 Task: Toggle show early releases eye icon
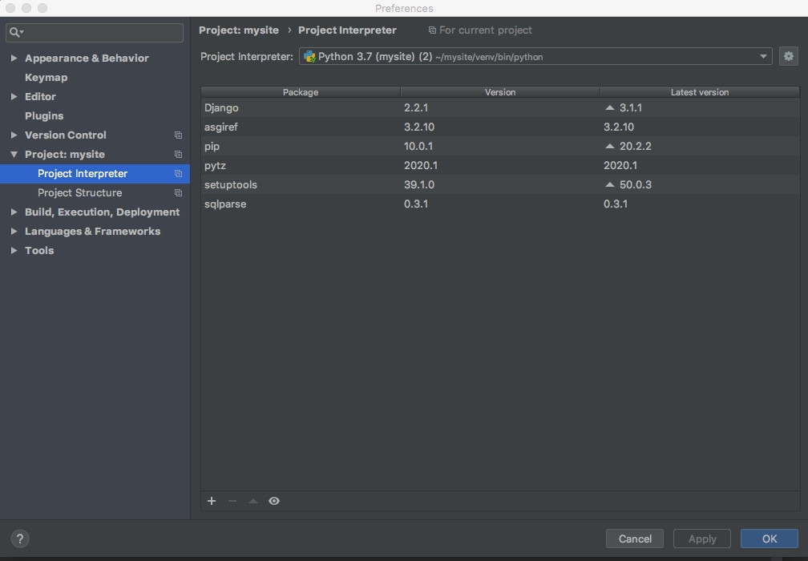tap(274, 501)
